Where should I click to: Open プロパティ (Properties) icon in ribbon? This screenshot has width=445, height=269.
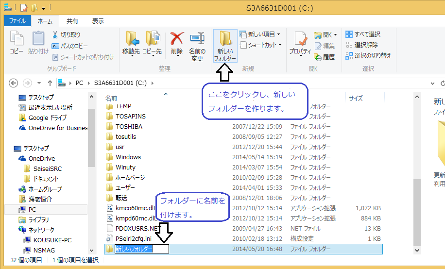point(300,44)
